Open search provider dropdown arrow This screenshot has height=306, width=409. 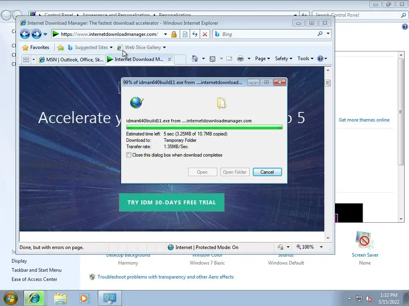pyautogui.click(x=328, y=34)
